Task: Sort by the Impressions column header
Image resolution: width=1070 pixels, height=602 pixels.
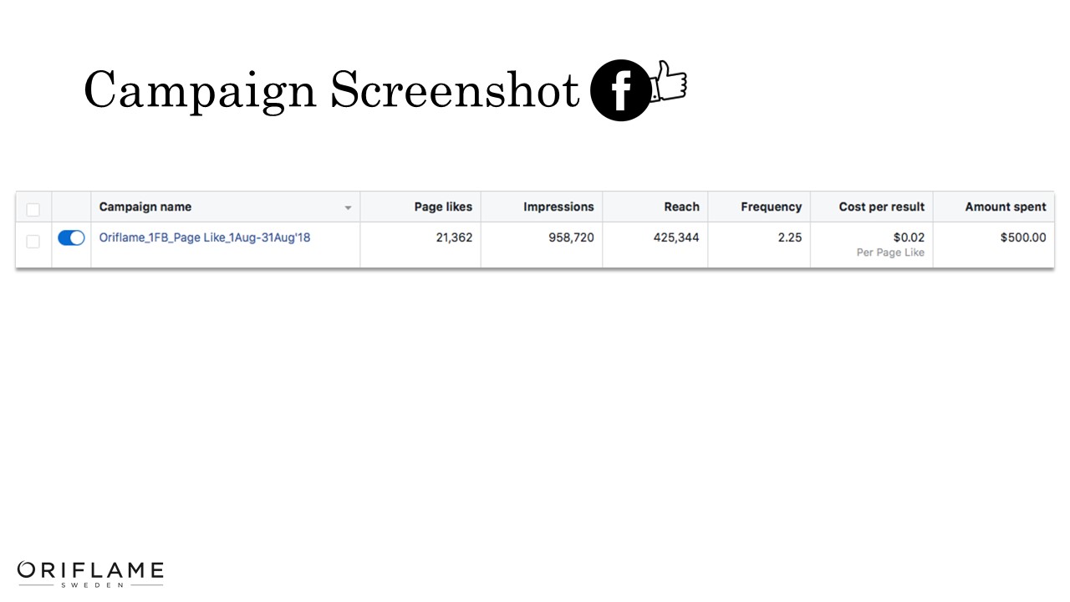Action: click(x=558, y=207)
